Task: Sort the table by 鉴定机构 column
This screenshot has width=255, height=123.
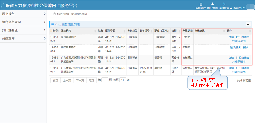Action: pyautogui.click(x=79, y=31)
